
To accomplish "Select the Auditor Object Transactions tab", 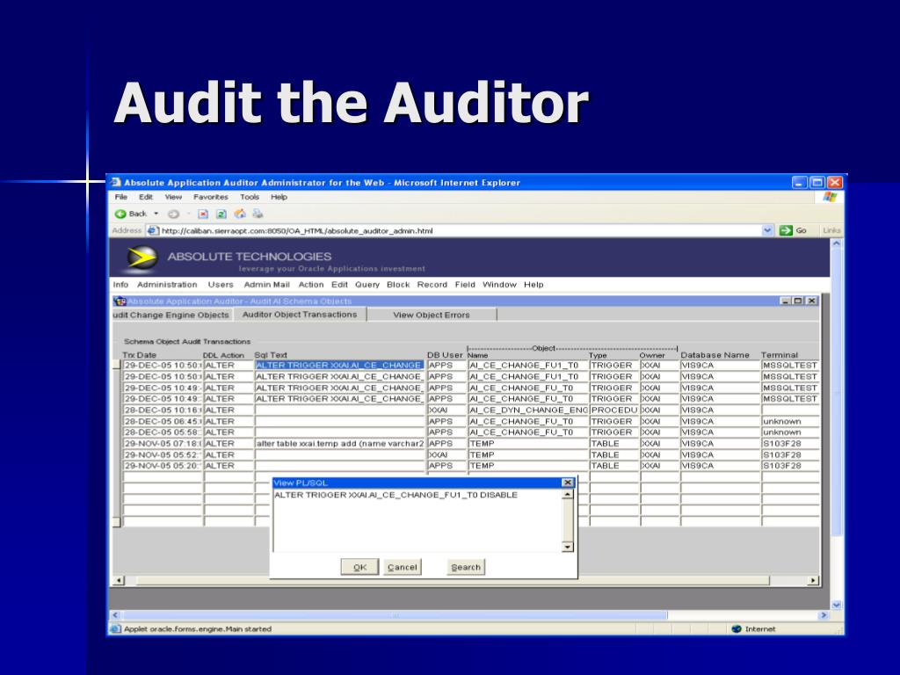I will pos(300,315).
